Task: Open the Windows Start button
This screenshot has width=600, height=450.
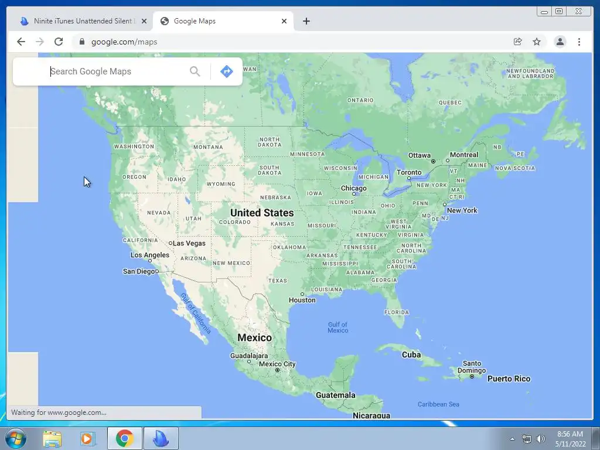Action: click(x=16, y=438)
